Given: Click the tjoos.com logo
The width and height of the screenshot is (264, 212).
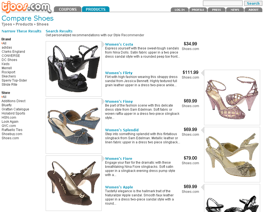Looking at the screenshot, I should pyautogui.click(x=26, y=7).
